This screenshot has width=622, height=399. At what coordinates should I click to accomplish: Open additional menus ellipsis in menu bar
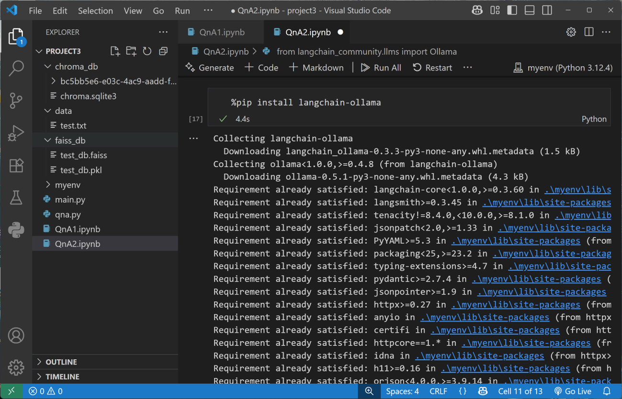208,11
